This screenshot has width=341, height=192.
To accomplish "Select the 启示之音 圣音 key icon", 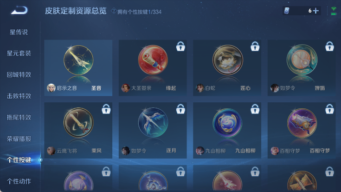I will click(78, 60).
